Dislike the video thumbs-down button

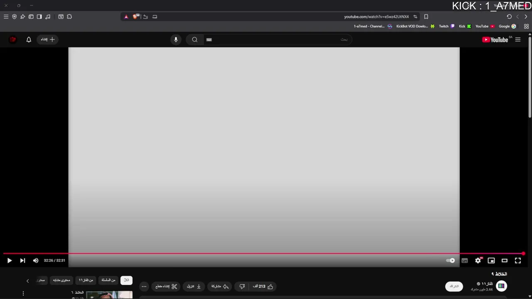(x=242, y=286)
